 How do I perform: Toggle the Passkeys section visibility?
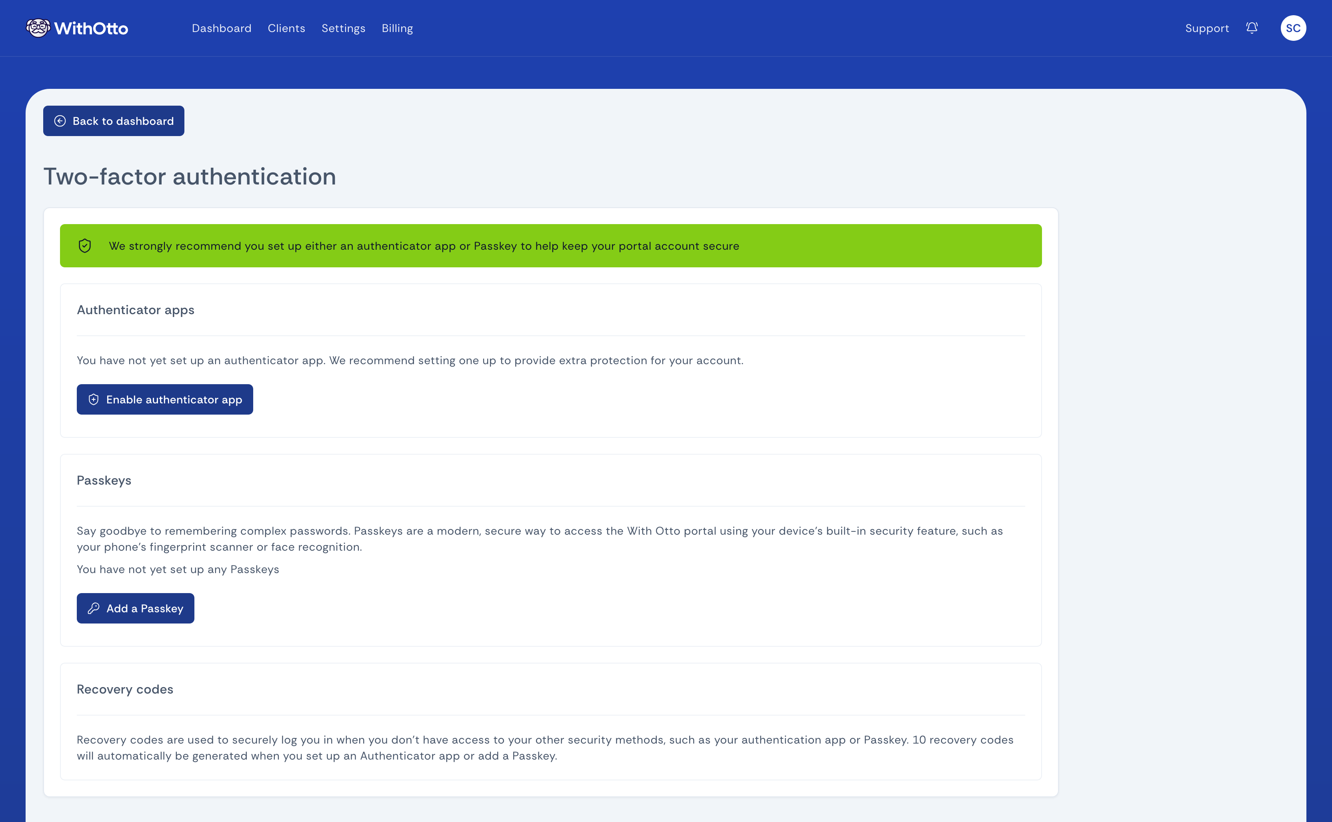pyautogui.click(x=104, y=479)
